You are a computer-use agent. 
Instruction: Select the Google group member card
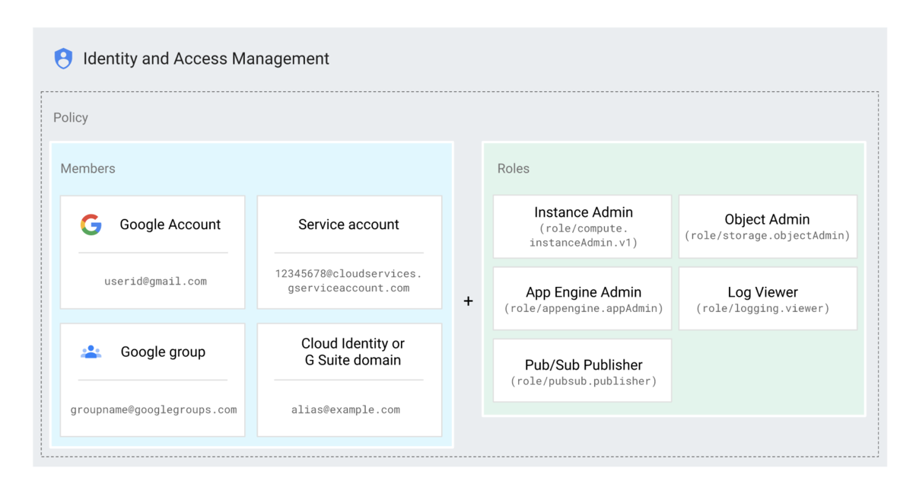[153, 380]
